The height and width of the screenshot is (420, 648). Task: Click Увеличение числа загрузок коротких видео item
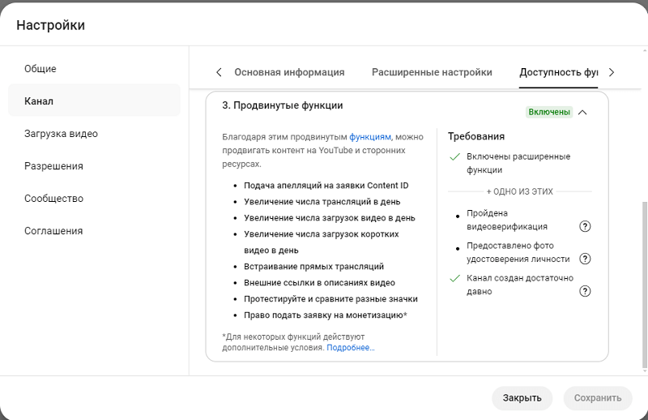pyautogui.click(x=321, y=242)
